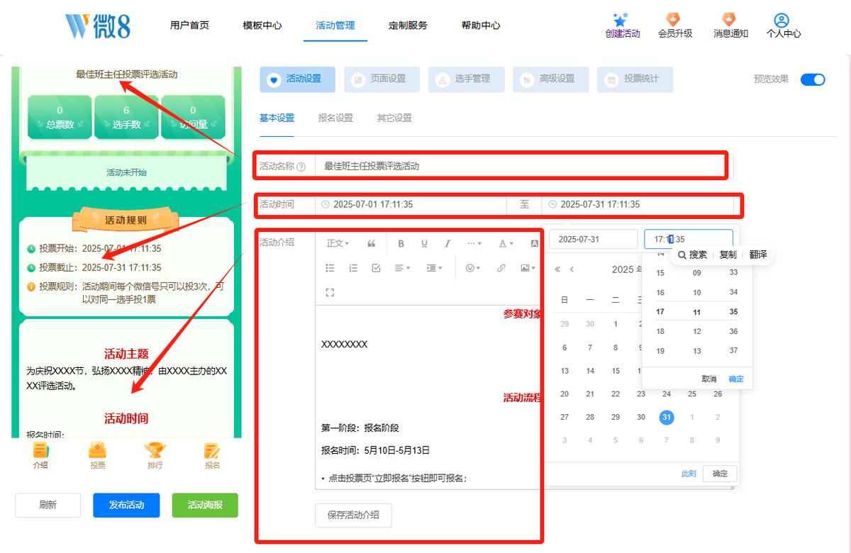Open 帮助中心 in the top navigation
Viewport: 851px width, 553px height.
481,25
